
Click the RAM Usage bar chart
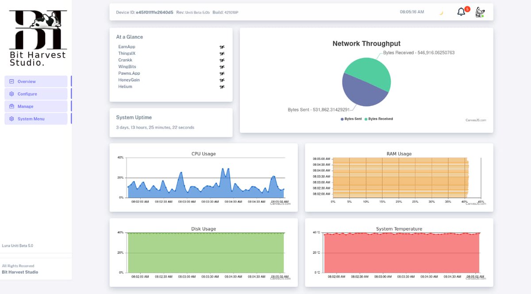click(x=400, y=178)
